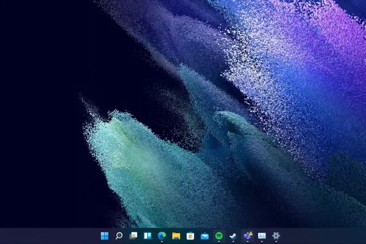Click the yellow warning badge on Teams
The height and width of the screenshot is (244, 366).
tap(251, 233)
